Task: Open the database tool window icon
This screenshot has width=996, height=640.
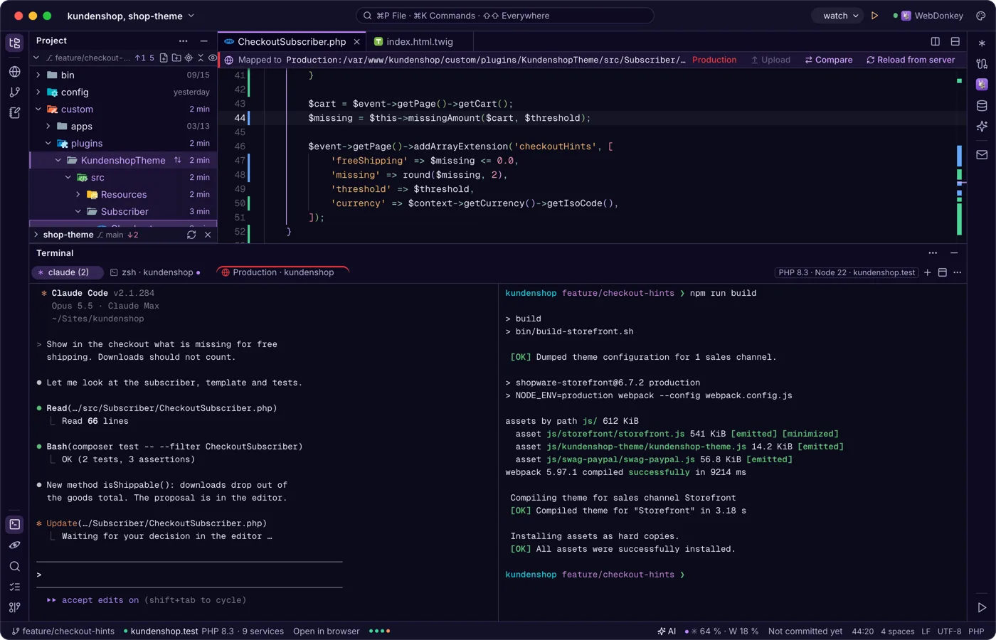Action: pyautogui.click(x=982, y=106)
